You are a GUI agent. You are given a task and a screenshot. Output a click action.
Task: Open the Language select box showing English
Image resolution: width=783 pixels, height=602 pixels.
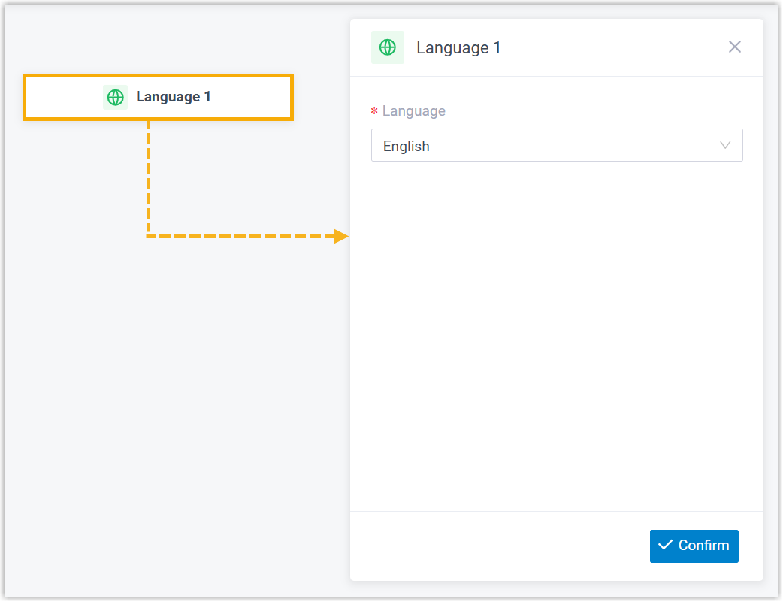pyautogui.click(x=556, y=146)
